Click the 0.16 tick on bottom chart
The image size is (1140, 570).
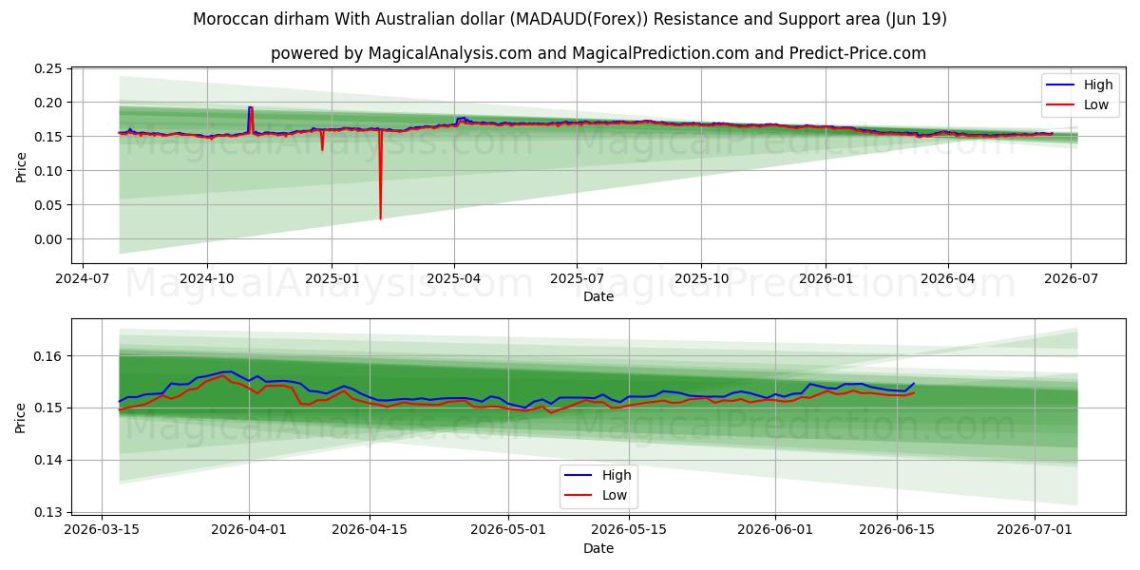click(x=48, y=356)
